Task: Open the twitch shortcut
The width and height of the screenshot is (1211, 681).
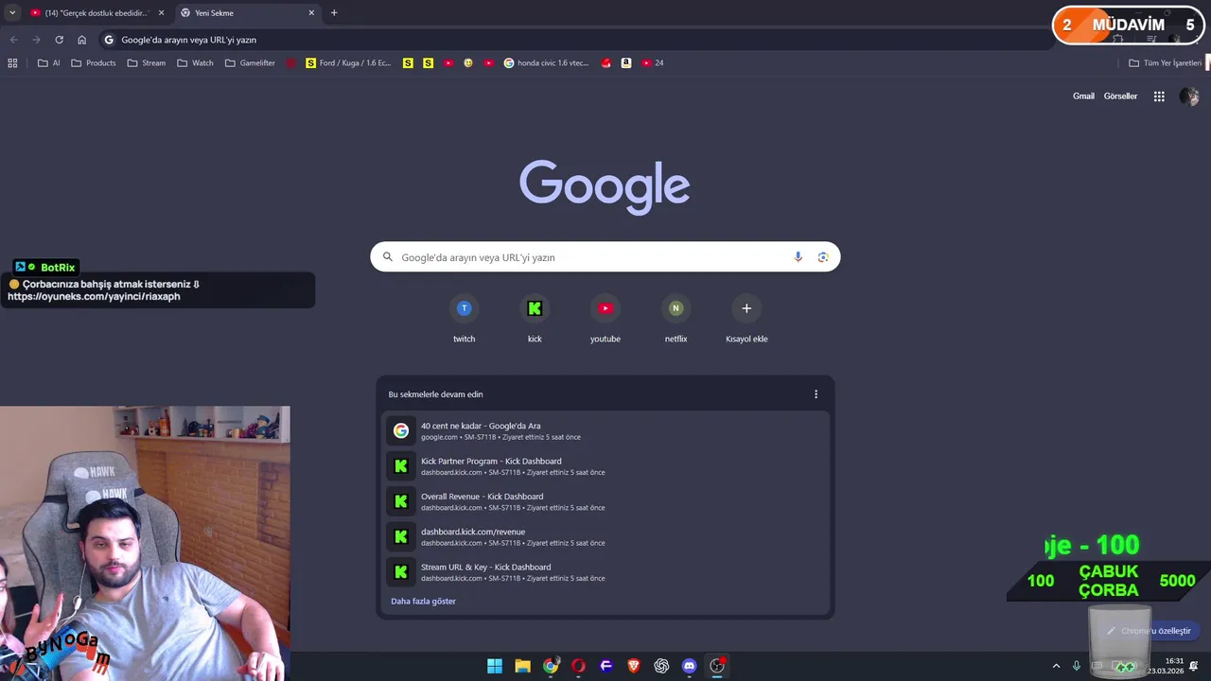Action: coord(464,319)
